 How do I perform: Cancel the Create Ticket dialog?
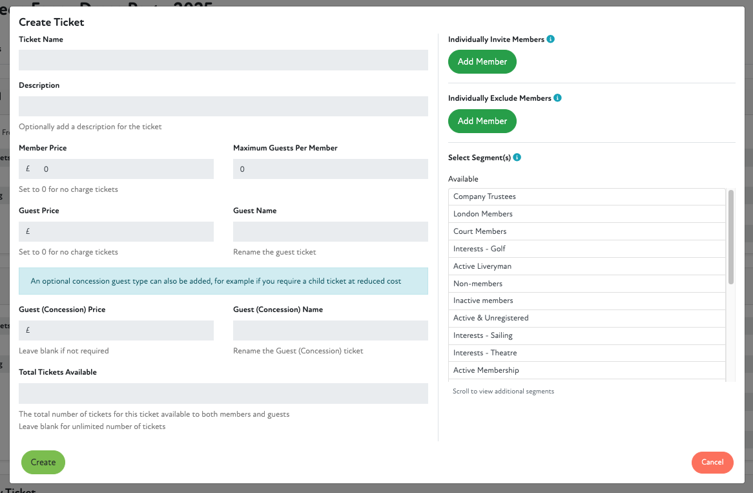(712, 462)
